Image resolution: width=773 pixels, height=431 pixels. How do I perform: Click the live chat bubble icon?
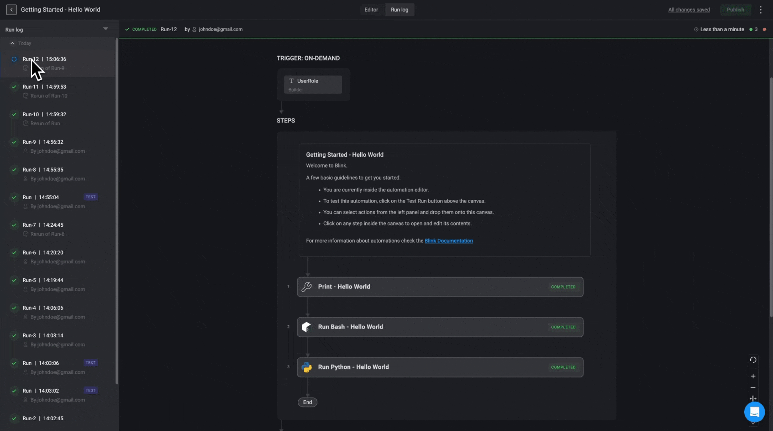click(754, 412)
